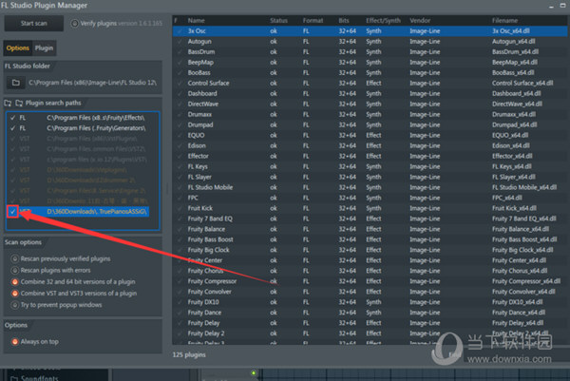Uncheck the Fruity\Effects FL search path
The image size is (570, 381).
coord(13,118)
